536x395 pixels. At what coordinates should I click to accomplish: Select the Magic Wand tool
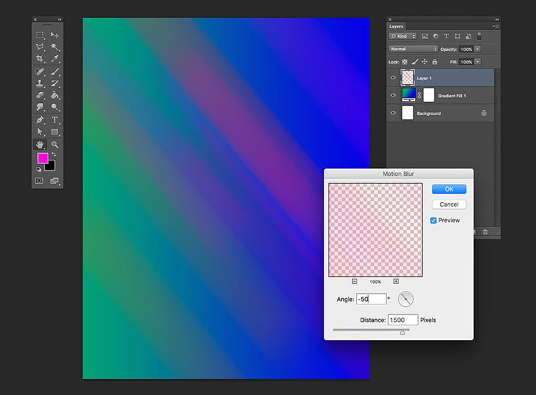coord(55,47)
